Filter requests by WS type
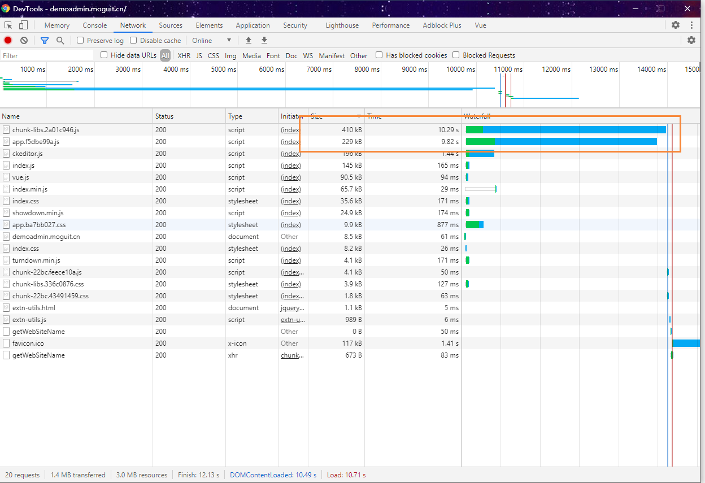This screenshot has height=483, width=705. pyautogui.click(x=308, y=55)
